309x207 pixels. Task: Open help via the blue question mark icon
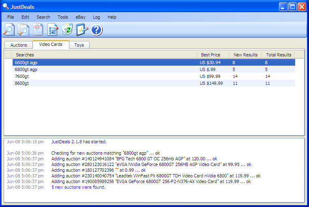(96, 30)
